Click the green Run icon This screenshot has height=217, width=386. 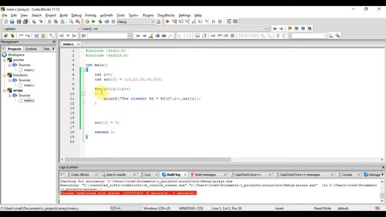[93, 22]
